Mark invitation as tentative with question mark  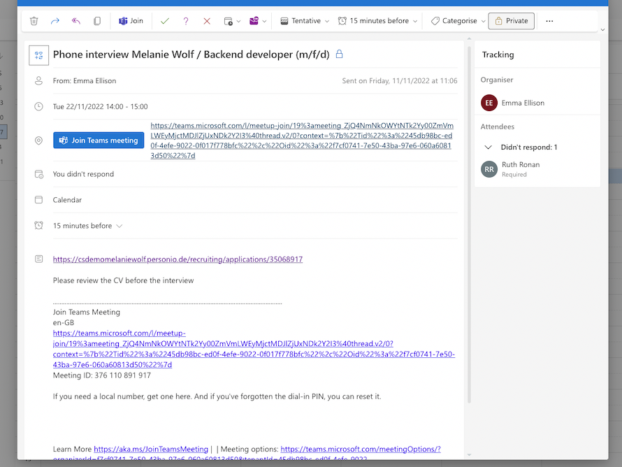186,21
